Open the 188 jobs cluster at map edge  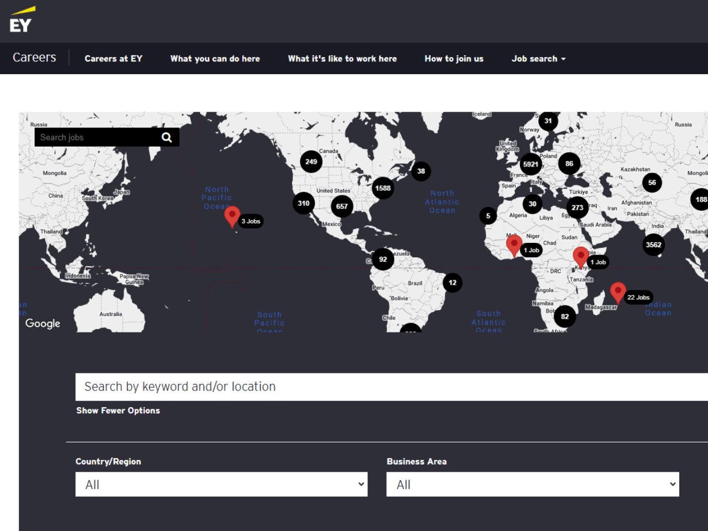[x=700, y=199]
